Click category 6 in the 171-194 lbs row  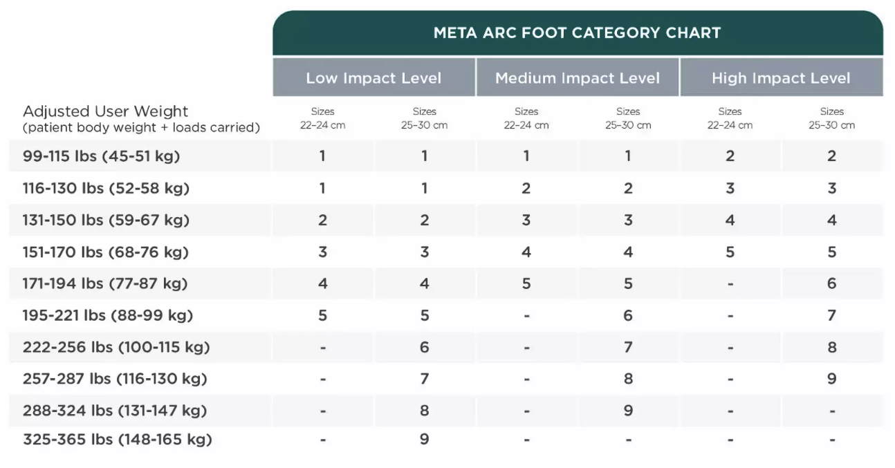point(831,283)
